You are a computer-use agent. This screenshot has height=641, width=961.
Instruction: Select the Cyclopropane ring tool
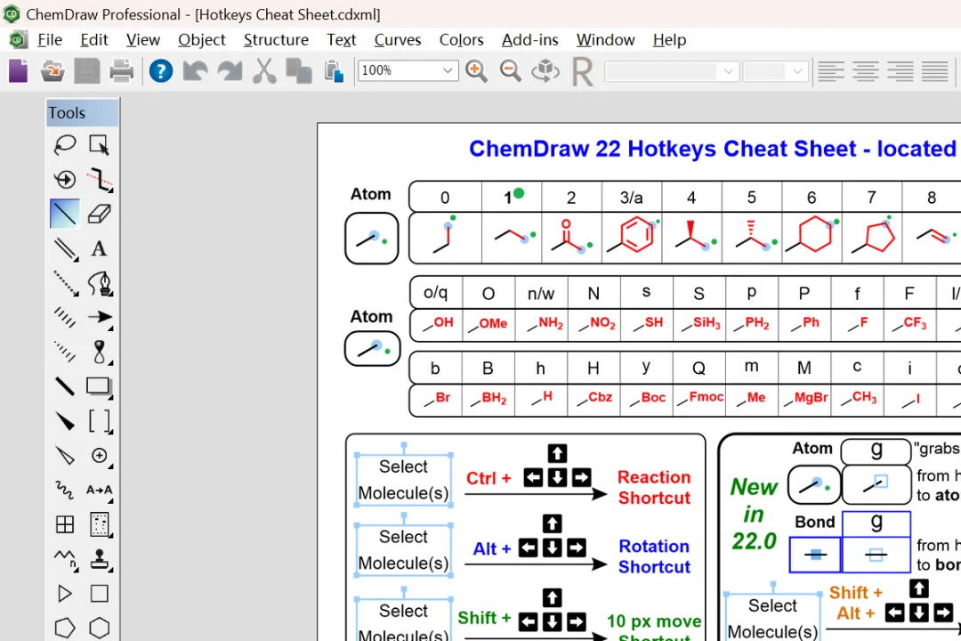(65, 593)
